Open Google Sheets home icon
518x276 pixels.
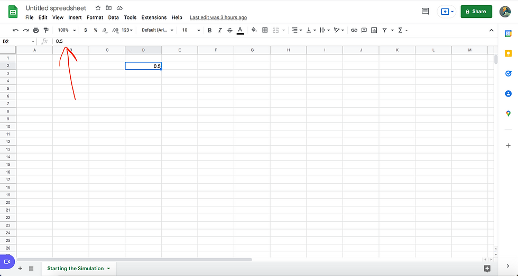click(13, 12)
